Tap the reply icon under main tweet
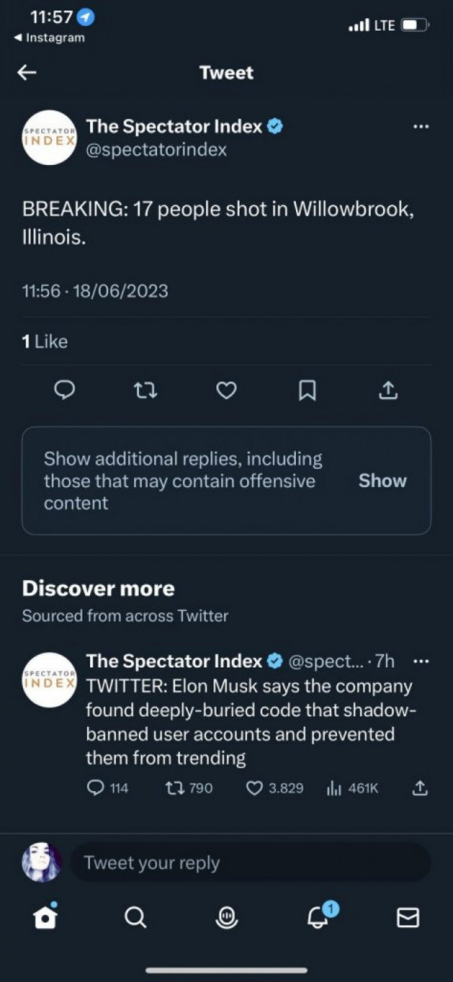This screenshot has width=453, height=982. pyautogui.click(x=64, y=390)
